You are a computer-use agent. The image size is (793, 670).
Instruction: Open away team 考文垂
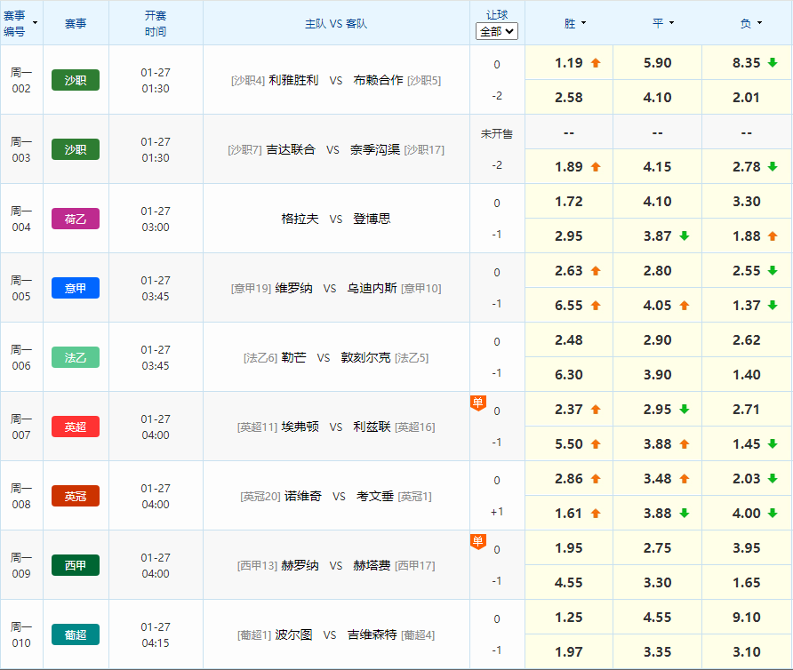[375, 496]
